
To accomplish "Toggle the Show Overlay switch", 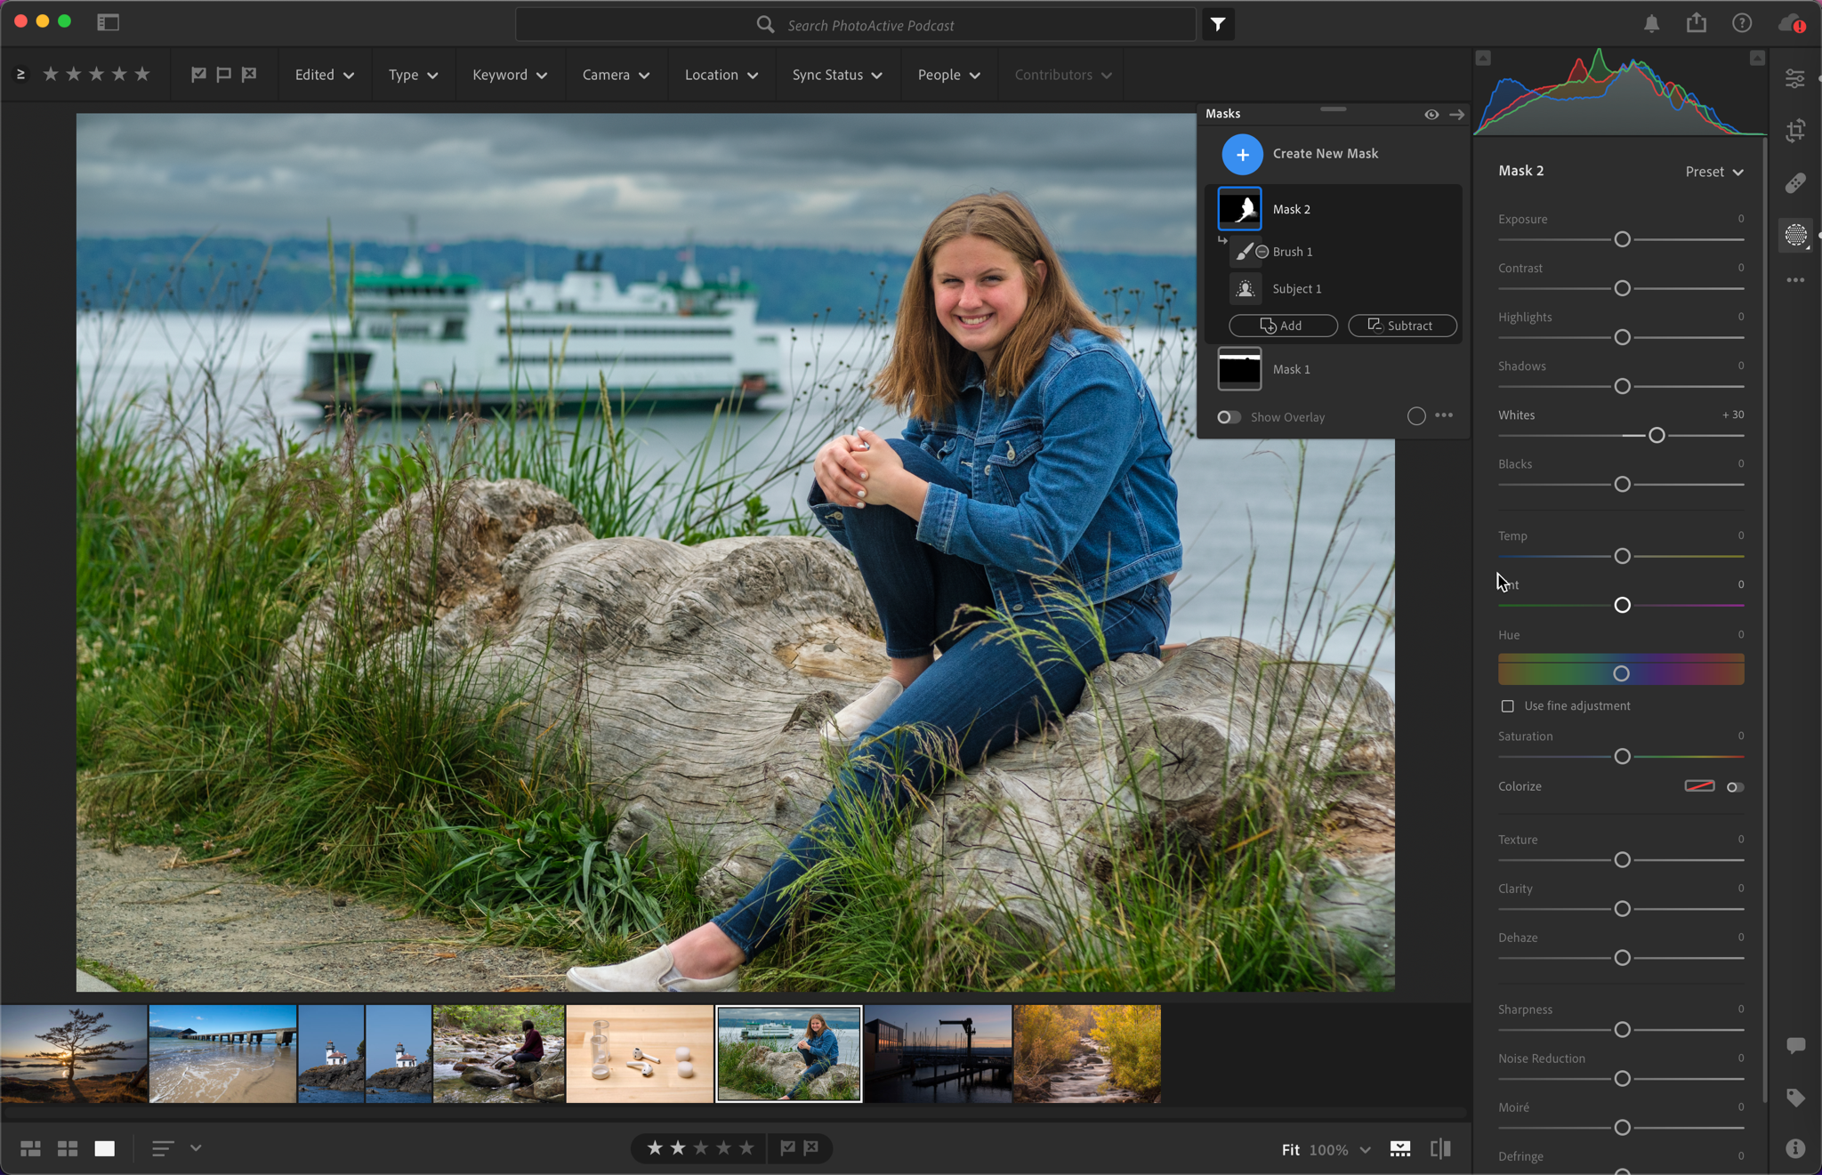I will click(1229, 417).
